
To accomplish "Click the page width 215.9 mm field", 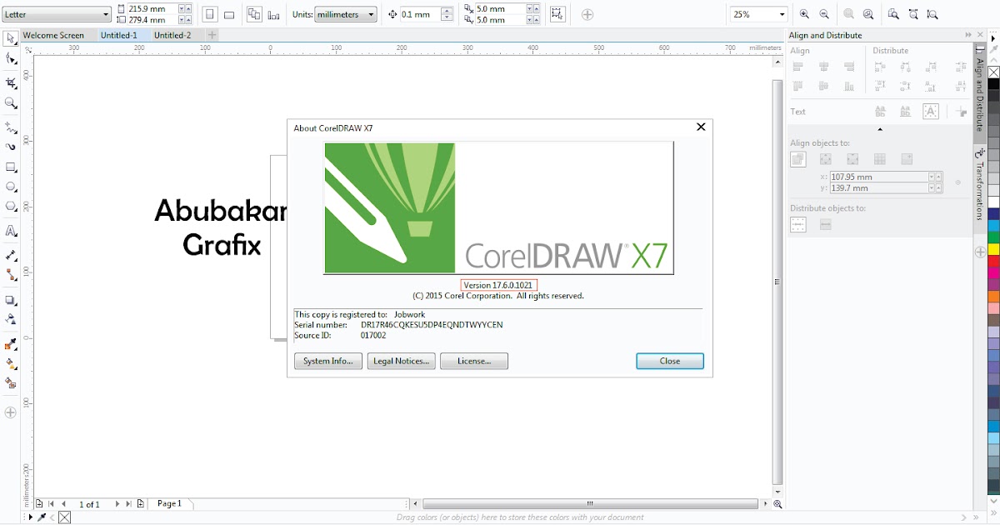I will coord(152,8).
